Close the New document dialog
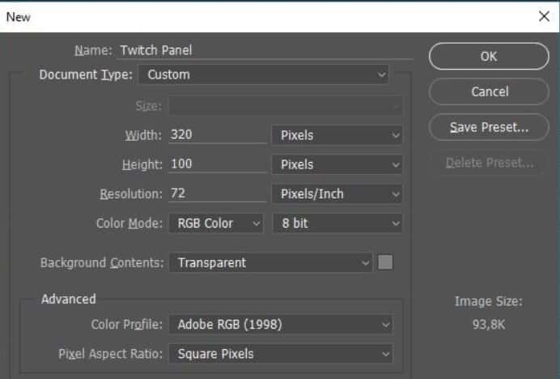This screenshot has height=379, width=560. point(544,16)
